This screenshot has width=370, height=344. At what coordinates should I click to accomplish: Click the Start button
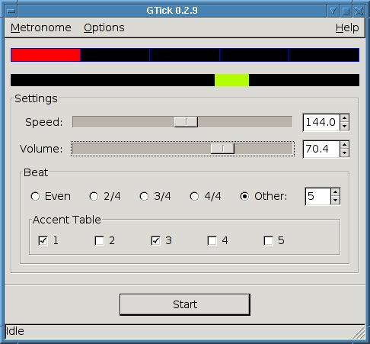tap(185, 304)
